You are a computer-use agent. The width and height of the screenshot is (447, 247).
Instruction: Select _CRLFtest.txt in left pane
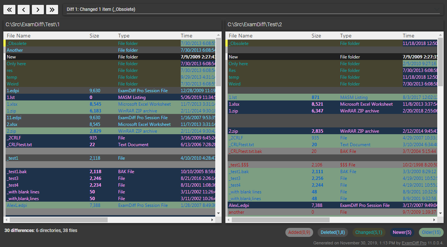tap(110, 145)
